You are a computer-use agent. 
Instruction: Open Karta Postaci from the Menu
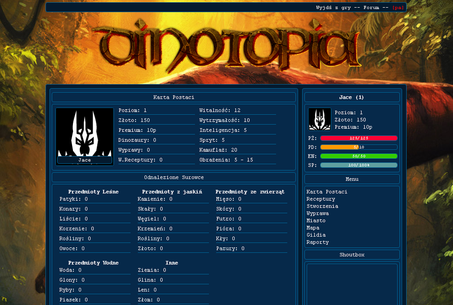[327, 192]
